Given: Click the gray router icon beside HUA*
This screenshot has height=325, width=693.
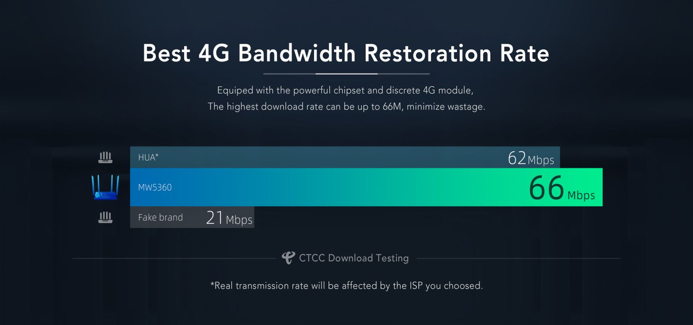Looking at the screenshot, I should point(105,158).
